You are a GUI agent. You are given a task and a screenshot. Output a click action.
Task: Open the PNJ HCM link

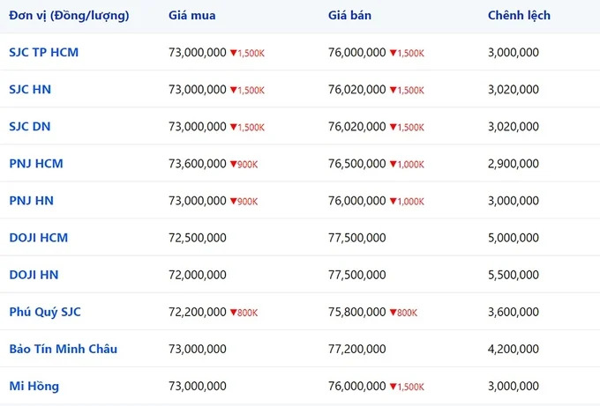36,164
